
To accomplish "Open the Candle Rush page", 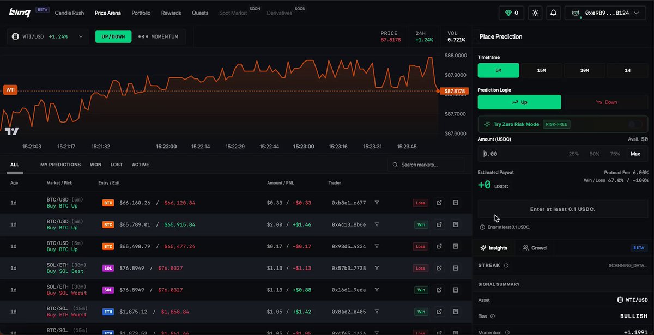I will tap(69, 13).
